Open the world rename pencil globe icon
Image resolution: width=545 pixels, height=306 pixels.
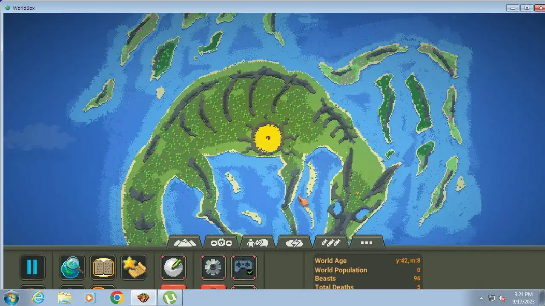click(173, 267)
